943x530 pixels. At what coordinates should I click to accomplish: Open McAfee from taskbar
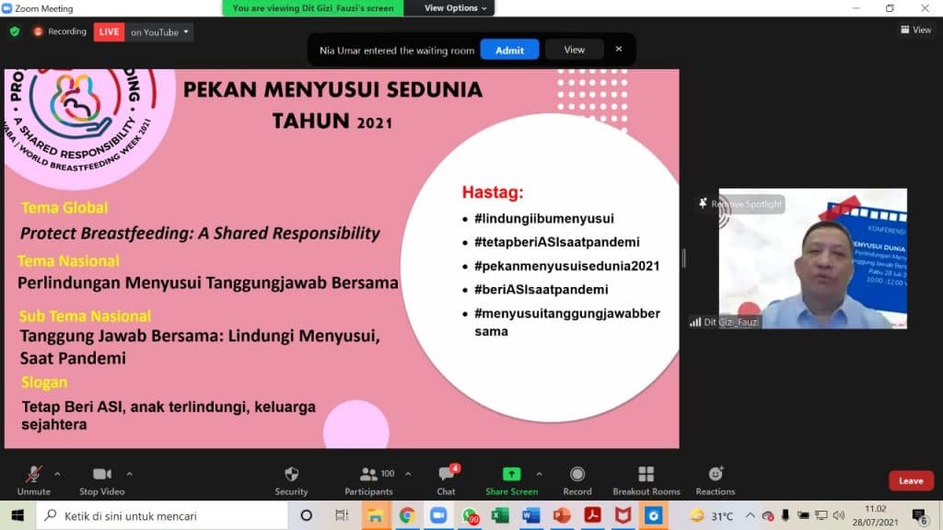click(623, 515)
